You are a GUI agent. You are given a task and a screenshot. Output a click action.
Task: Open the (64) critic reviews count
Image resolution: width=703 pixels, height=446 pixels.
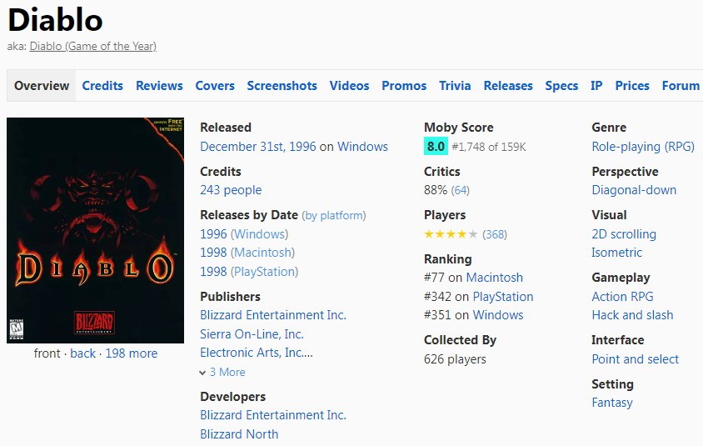click(x=460, y=190)
